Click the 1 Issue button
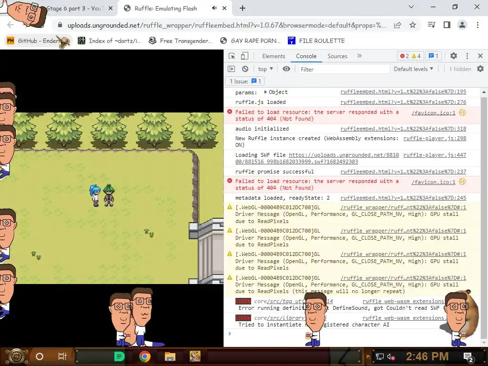 coord(245,81)
